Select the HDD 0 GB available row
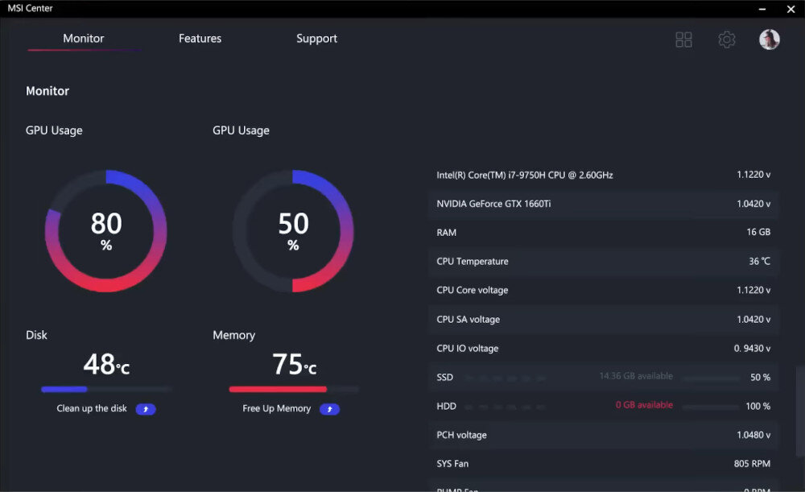Image resolution: width=805 pixels, height=492 pixels. click(x=604, y=406)
